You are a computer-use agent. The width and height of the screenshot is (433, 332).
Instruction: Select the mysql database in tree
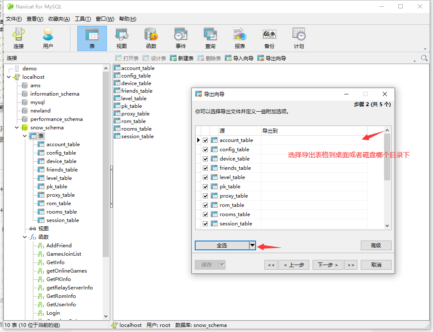click(38, 102)
